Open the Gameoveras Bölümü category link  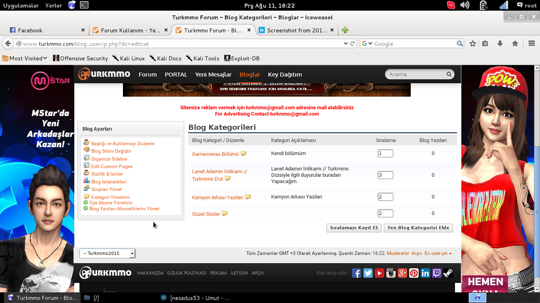click(x=215, y=154)
